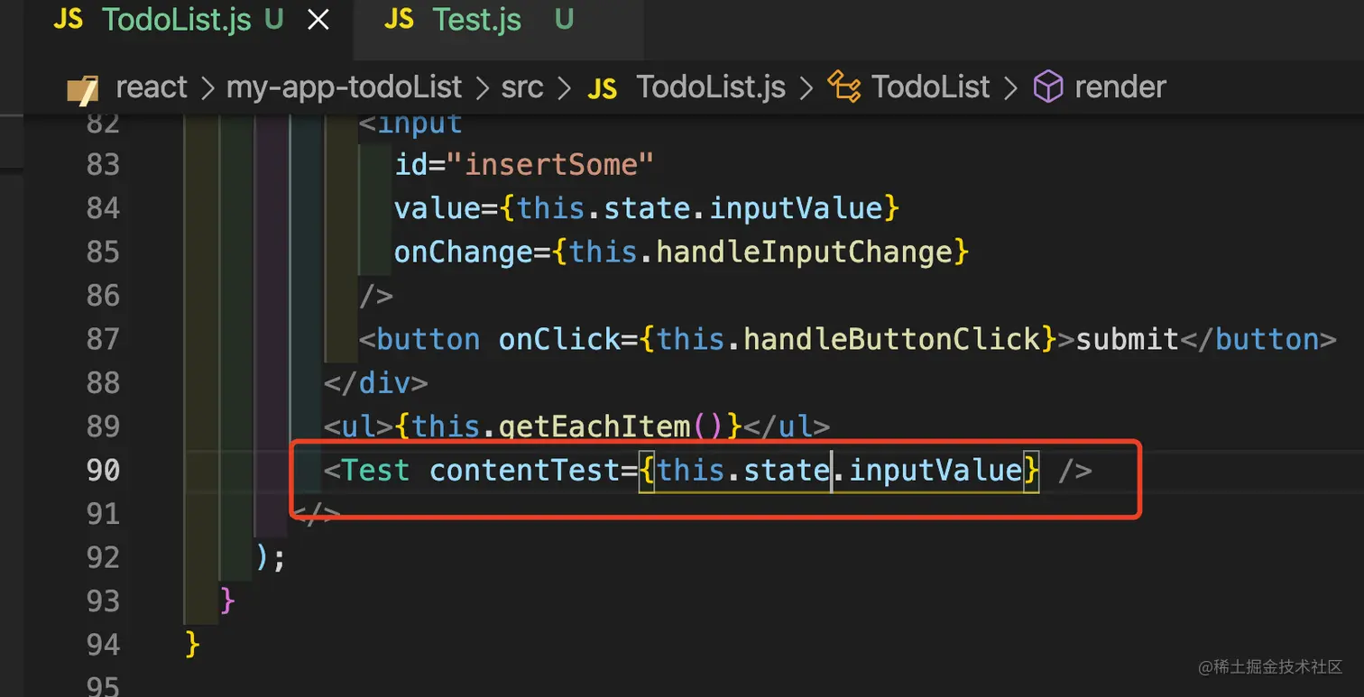The width and height of the screenshot is (1364, 697).
Task: Expand the src breadcrumb segment
Action: 522,87
